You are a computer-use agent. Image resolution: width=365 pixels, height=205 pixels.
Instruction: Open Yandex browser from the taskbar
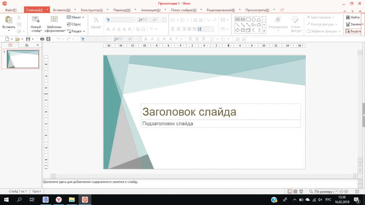click(x=59, y=200)
